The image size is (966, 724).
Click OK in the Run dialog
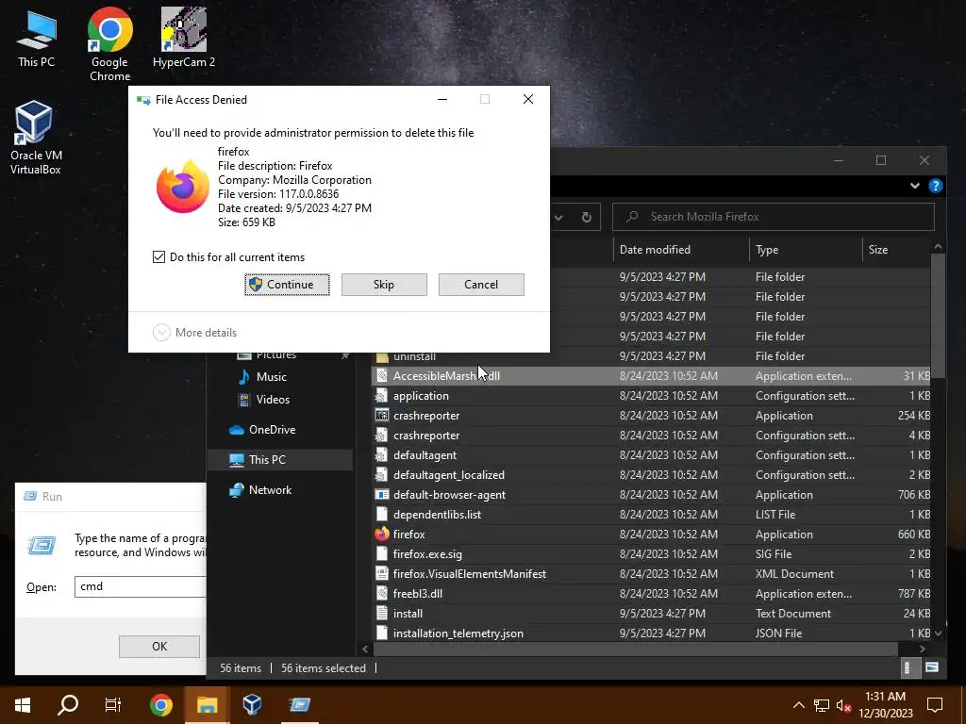[158, 647]
